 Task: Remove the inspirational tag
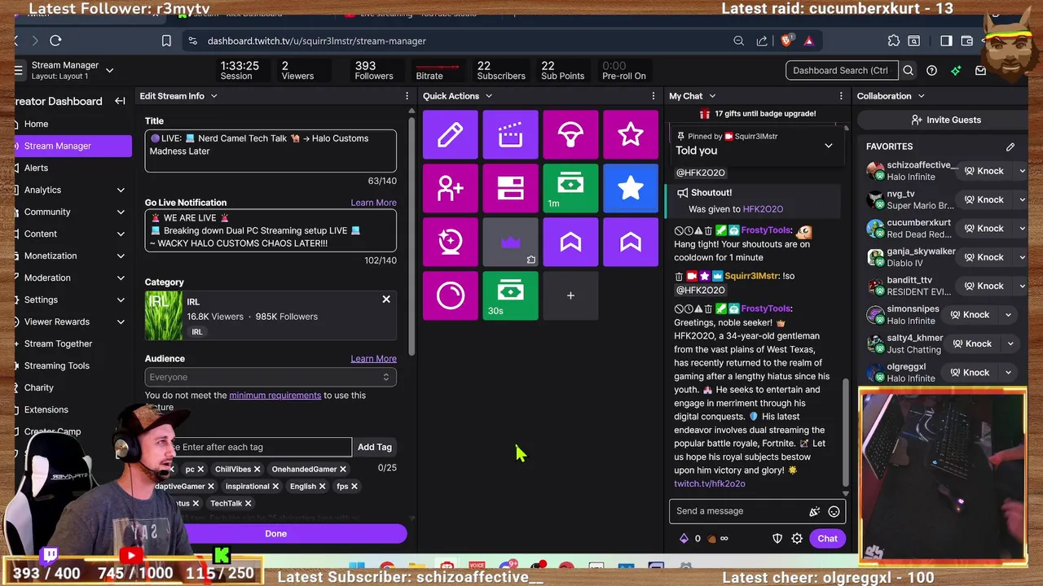pos(275,486)
